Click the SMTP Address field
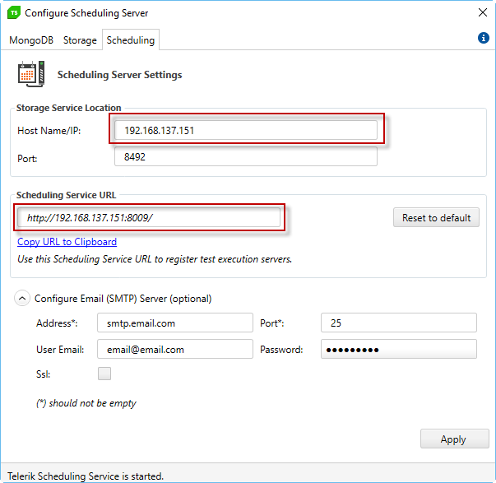 click(x=175, y=323)
